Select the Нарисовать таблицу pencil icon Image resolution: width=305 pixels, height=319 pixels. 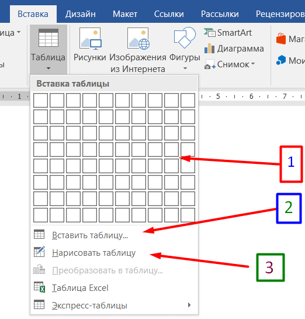tap(39, 252)
